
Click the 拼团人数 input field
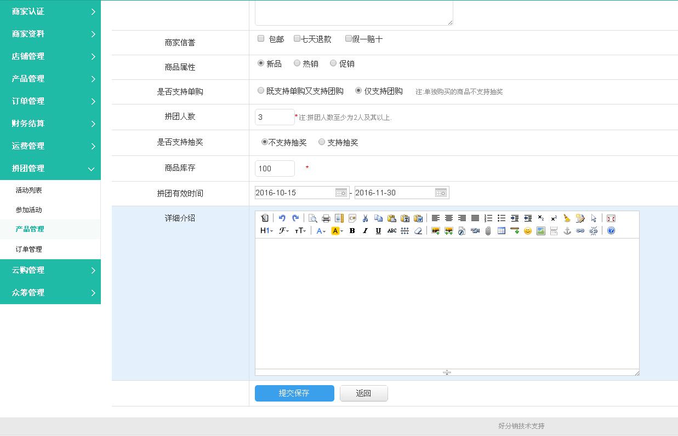tap(275, 117)
